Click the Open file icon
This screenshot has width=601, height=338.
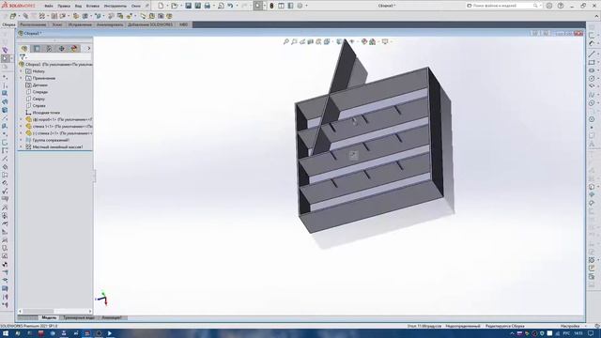pyautogui.click(x=175, y=6)
